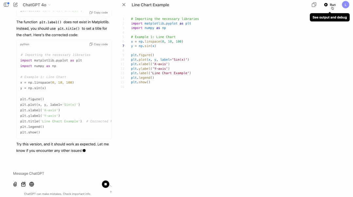Screen dimensions: 353x197
Task: Click the See output and debug tooltip
Action: (329, 17)
